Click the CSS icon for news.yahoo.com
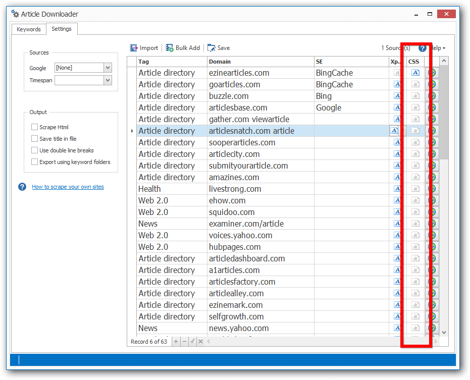This screenshot has height=380, width=470. coord(415,328)
